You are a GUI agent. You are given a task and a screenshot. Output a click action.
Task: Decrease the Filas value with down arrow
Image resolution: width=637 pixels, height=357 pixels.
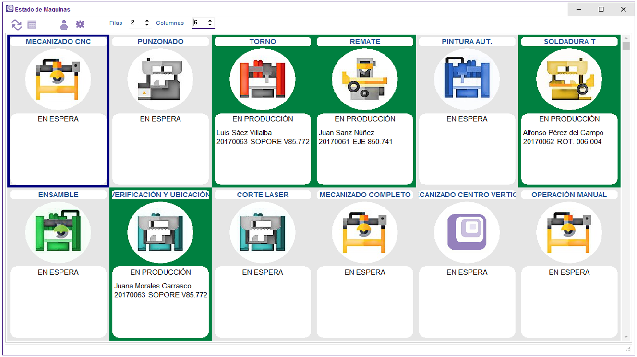point(147,25)
